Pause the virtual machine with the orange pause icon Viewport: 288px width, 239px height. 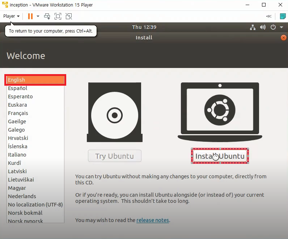tap(30, 16)
